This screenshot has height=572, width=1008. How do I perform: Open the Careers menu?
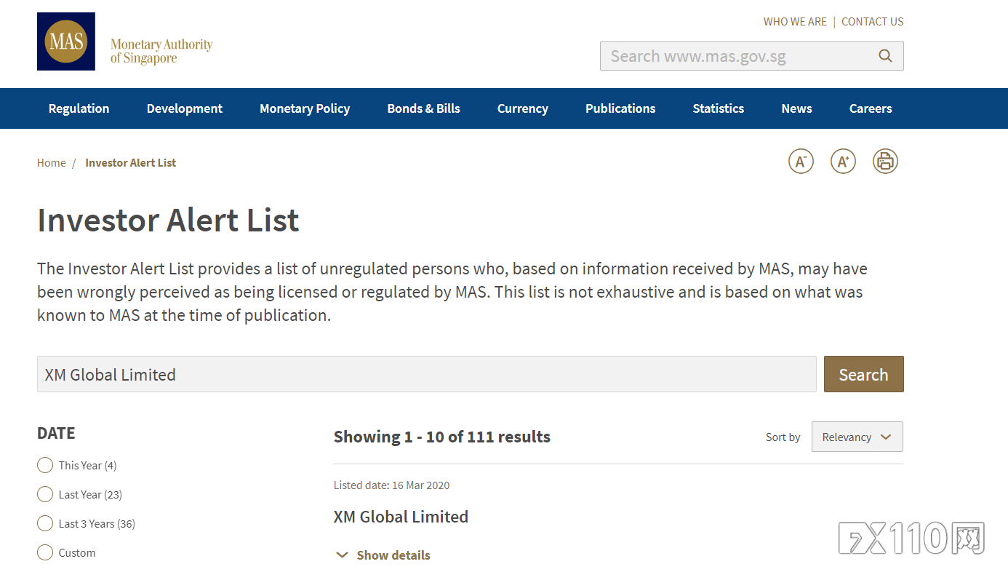tap(871, 108)
